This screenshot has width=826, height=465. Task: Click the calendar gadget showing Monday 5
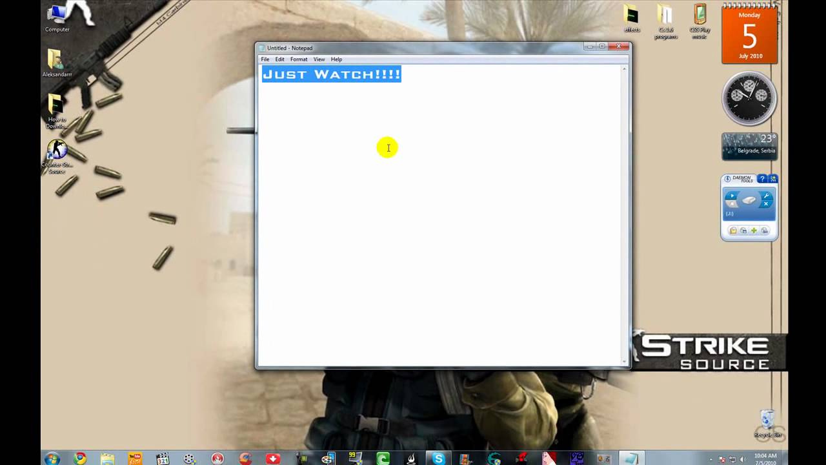(749, 34)
